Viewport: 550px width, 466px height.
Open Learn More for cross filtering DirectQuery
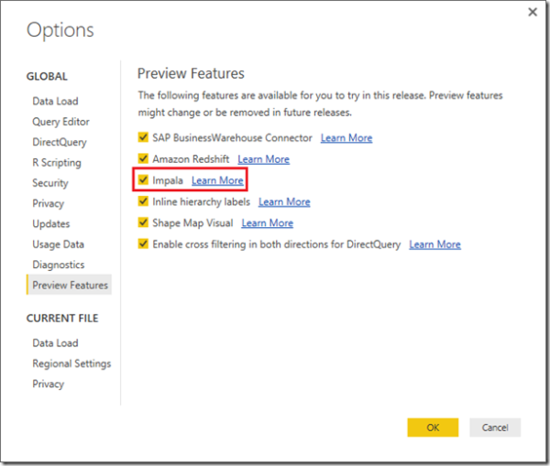pos(434,244)
